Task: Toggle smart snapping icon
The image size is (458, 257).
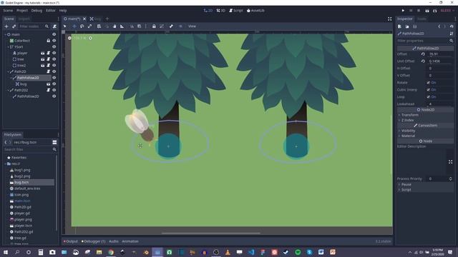Action: point(132,26)
